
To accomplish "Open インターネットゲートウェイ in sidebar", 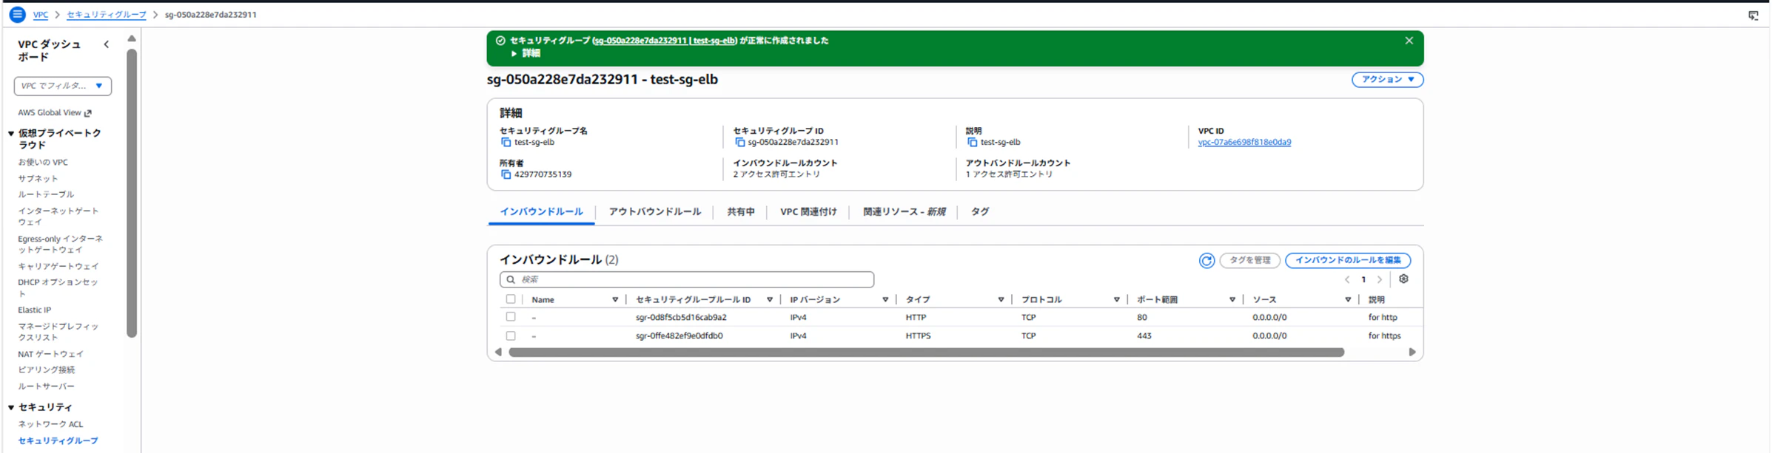I will tap(58, 217).
